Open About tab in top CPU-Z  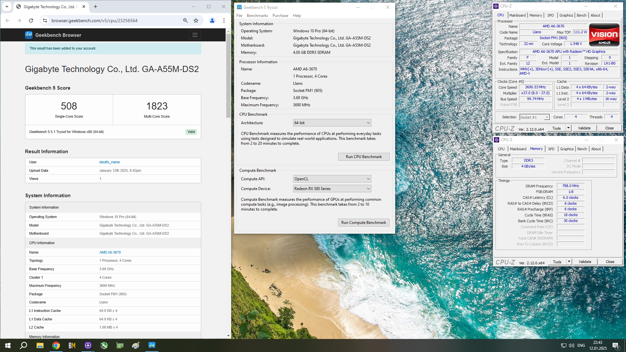[x=595, y=15]
